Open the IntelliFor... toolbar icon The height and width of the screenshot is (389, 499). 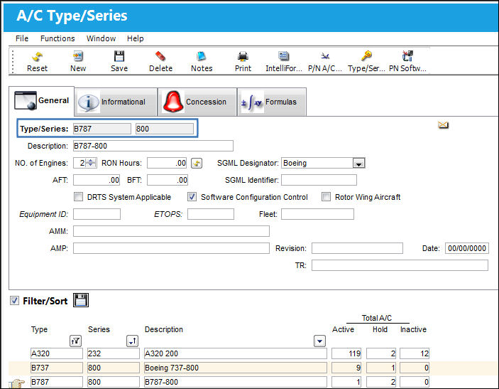click(x=283, y=56)
